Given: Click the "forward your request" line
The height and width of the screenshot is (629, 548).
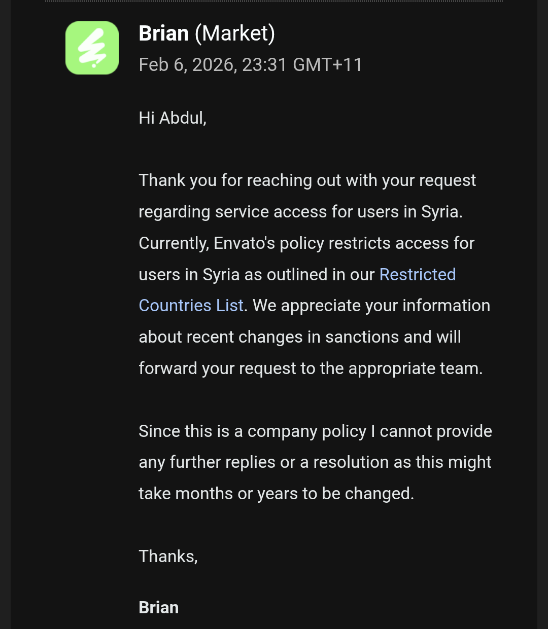Looking at the screenshot, I should 311,368.
